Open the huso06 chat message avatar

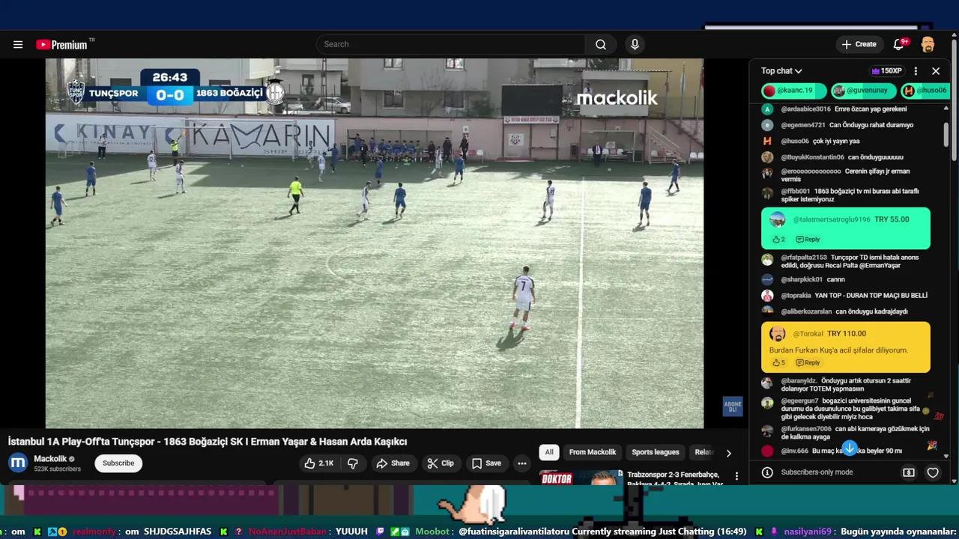[x=767, y=141]
